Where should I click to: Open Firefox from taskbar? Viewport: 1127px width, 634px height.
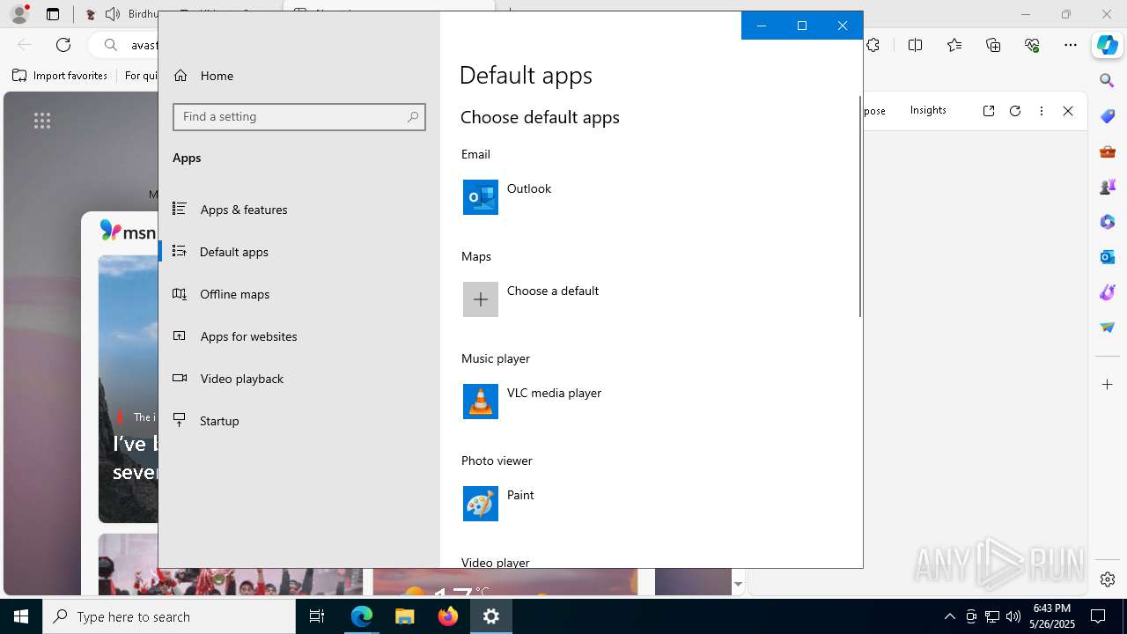pos(448,616)
